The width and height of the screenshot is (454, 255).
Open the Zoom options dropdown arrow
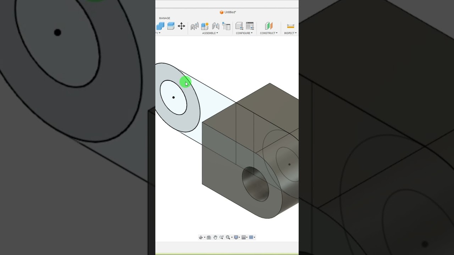tap(232, 238)
